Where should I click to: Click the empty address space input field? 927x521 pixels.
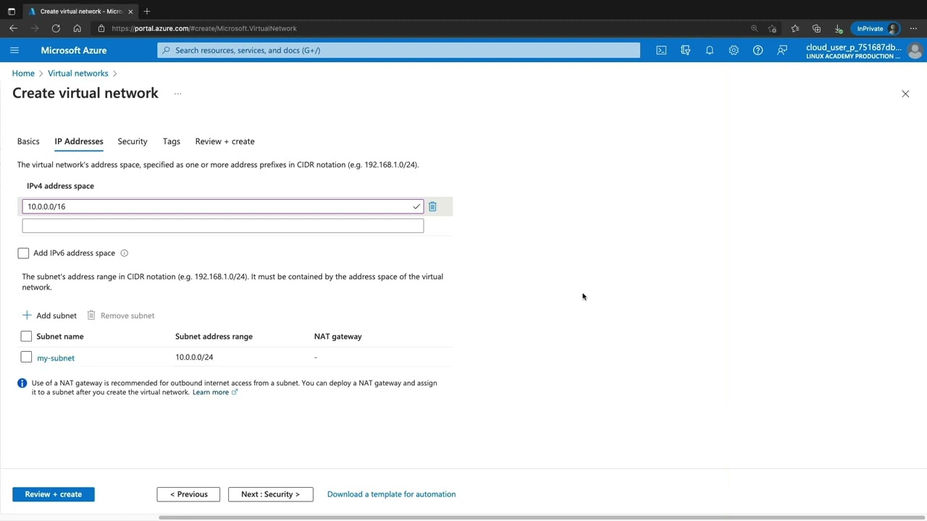point(222,226)
